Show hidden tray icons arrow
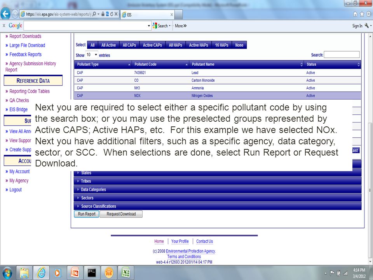This screenshot has width=373, height=280. 326,273
